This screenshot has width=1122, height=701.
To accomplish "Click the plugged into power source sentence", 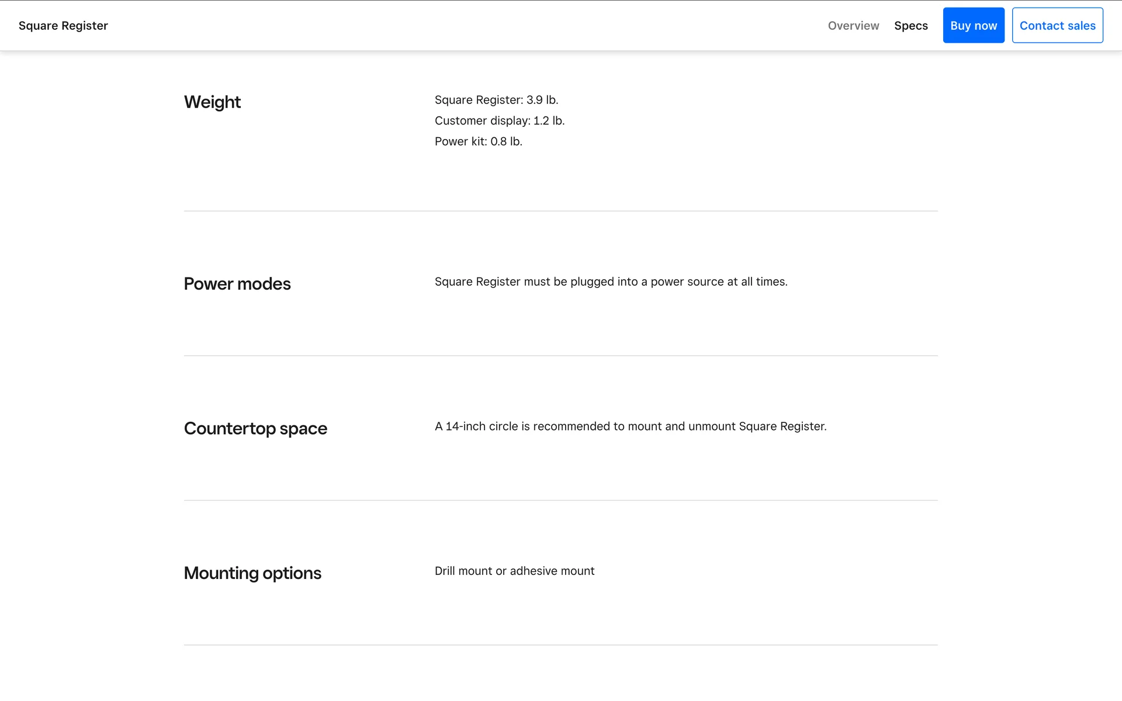I will point(611,282).
